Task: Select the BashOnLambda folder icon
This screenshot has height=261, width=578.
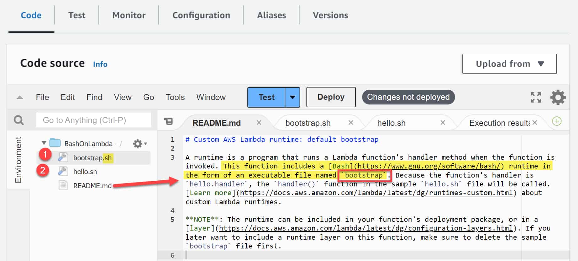Action: (x=55, y=143)
